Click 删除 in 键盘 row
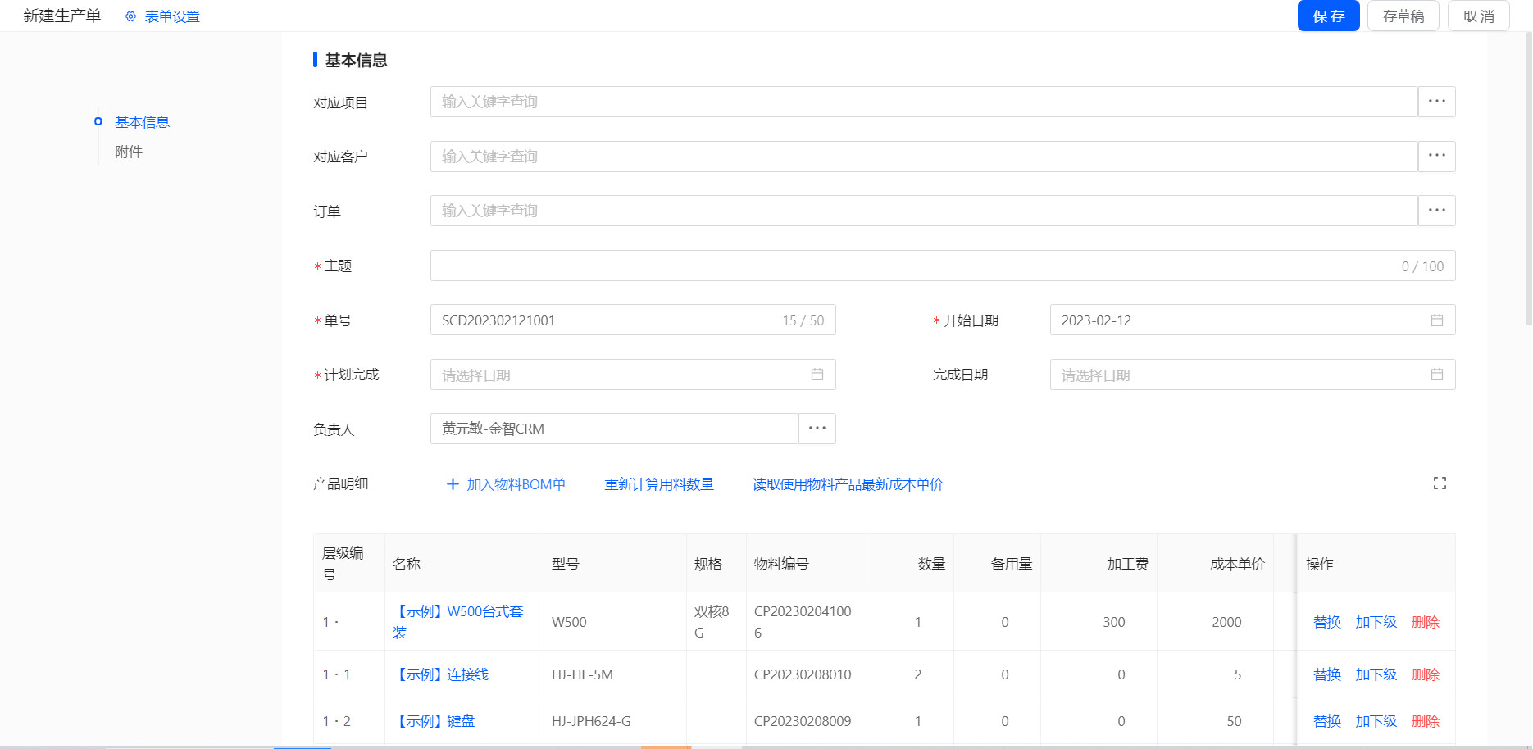The width and height of the screenshot is (1533, 749). tap(1426, 721)
